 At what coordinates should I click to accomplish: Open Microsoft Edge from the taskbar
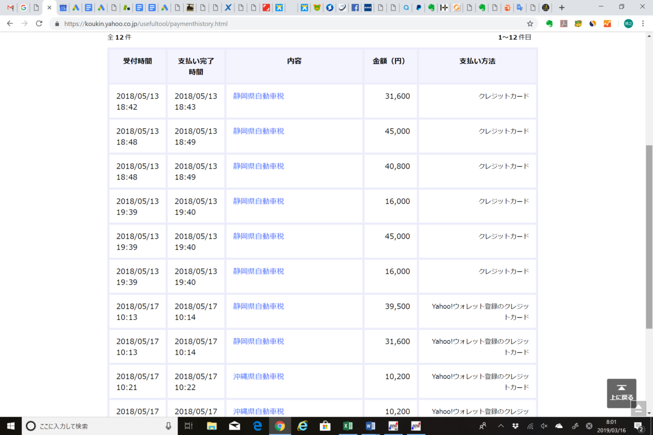point(257,426)
